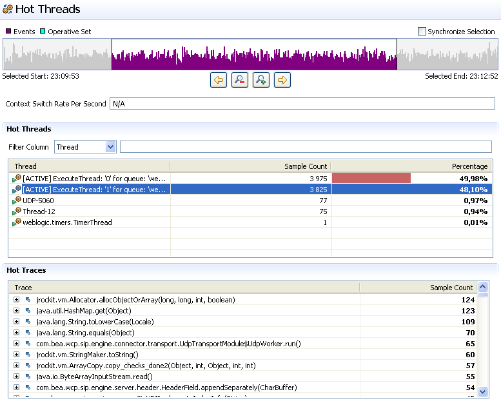Select the ExecuteThread '0' for queue row

click(x=250, y=179)
